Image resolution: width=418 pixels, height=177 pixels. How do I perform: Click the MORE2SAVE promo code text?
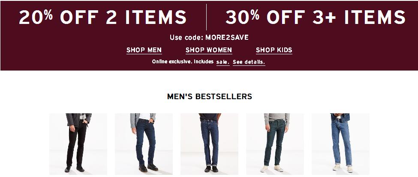tap(227, 38)
